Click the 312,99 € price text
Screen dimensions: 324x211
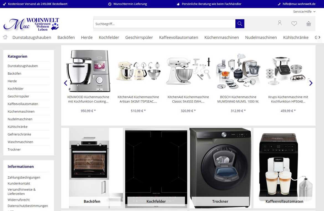pos(238,111)
